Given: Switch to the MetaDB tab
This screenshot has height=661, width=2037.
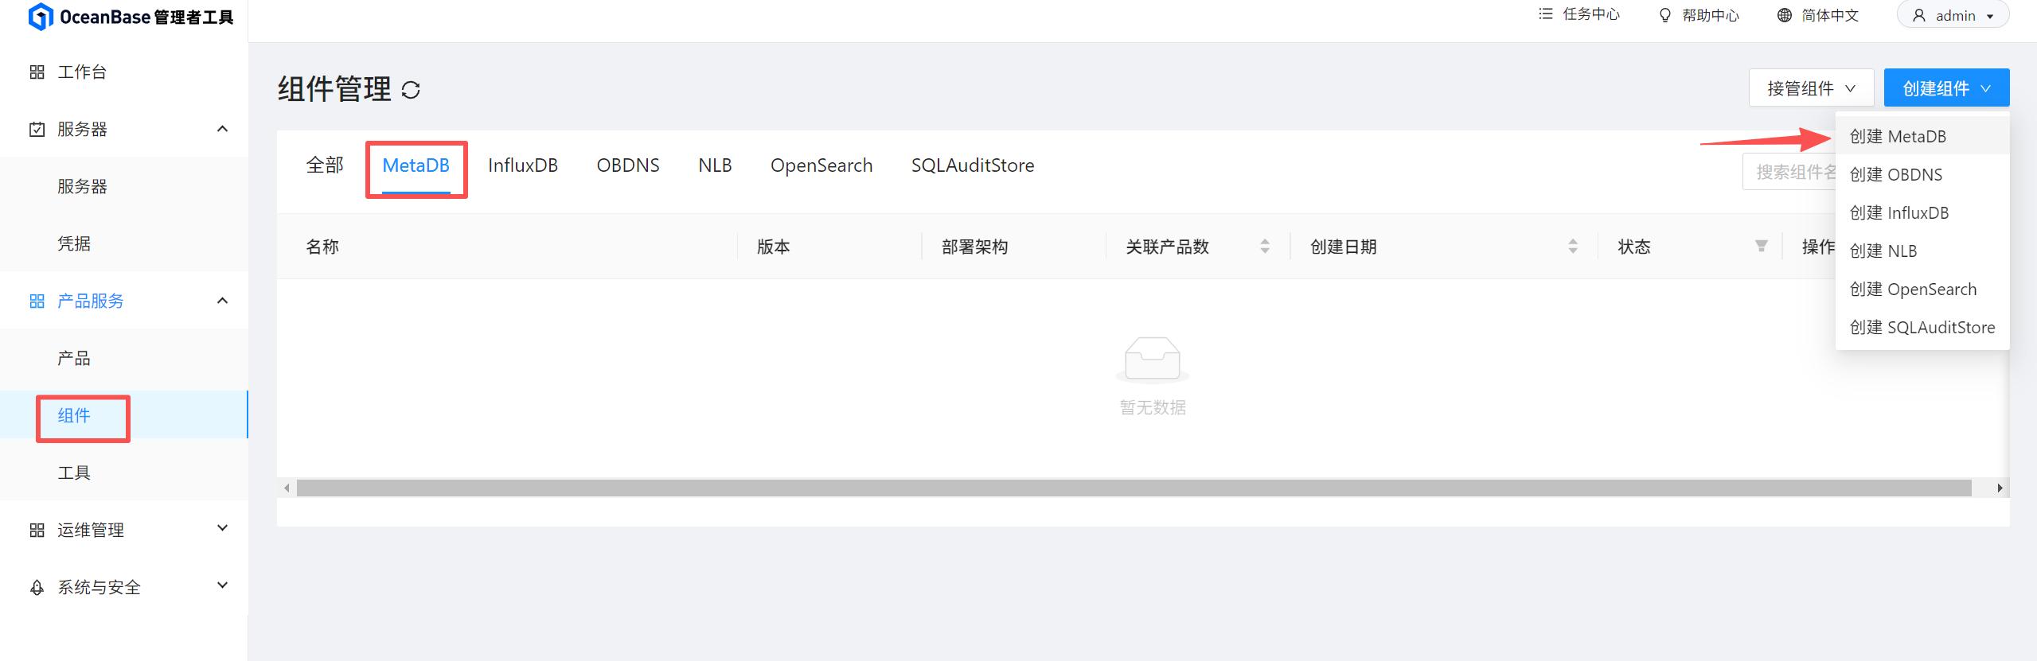Looking at the screenshot, I should click(x=416, y=165).
